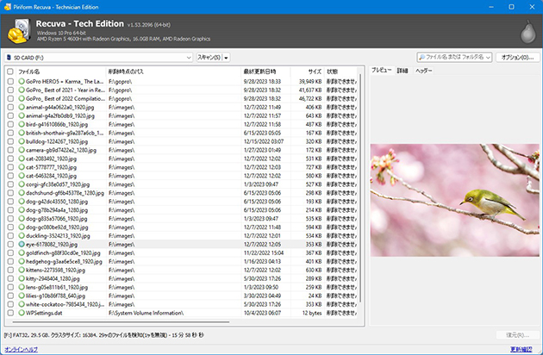Select file cat-5778777_1920.jpg
The height and width of the screenshot is (355, 543).
tap(51, 167)
